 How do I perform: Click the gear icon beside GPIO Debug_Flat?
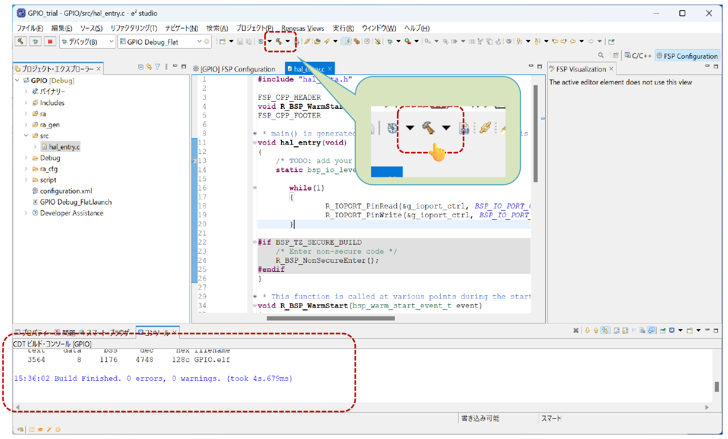(207, 42)
